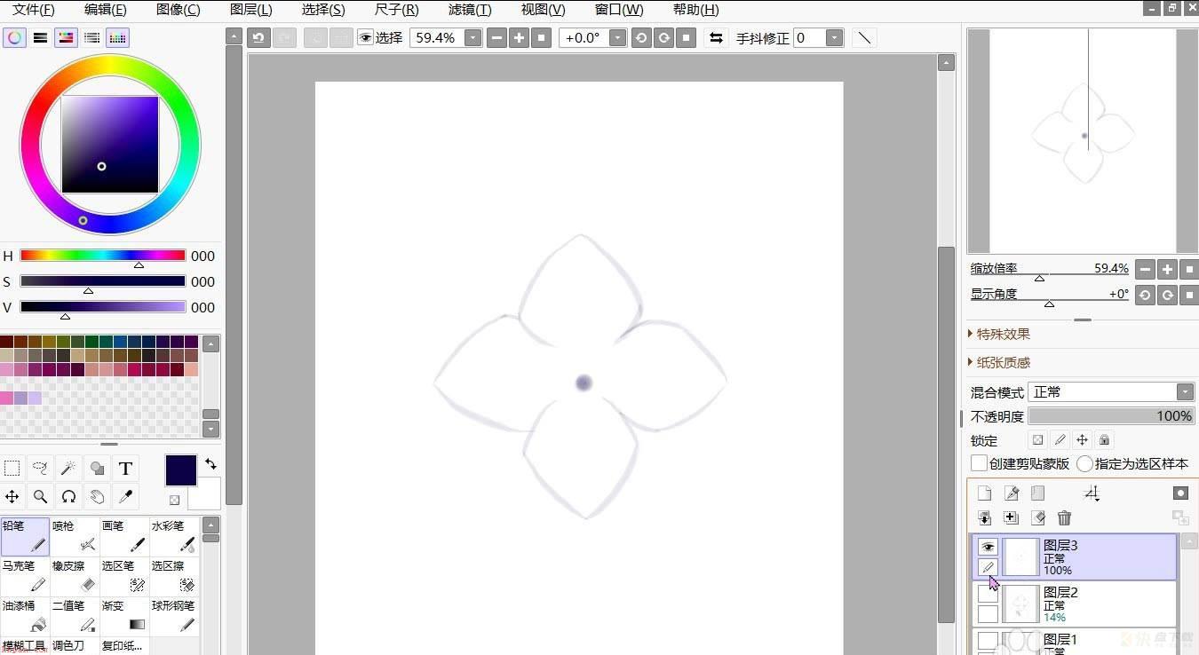Image resolution: width=1199 pixels, height=655 pixels.
Task: Toggle lock all (padlock)
Action: click(1104, 440)
